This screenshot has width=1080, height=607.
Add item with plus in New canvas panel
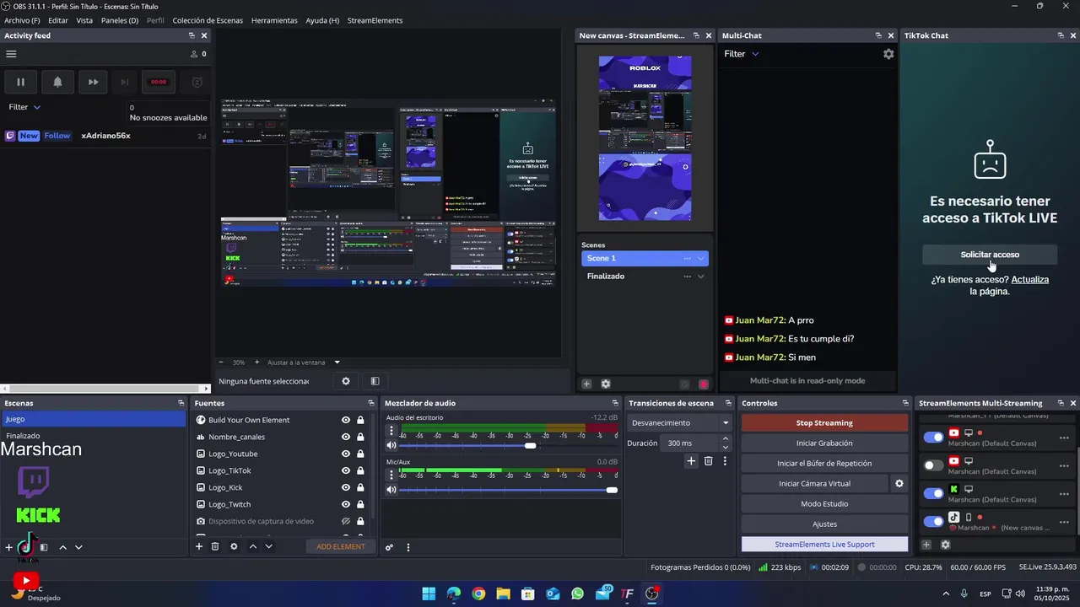click(586, 384)
